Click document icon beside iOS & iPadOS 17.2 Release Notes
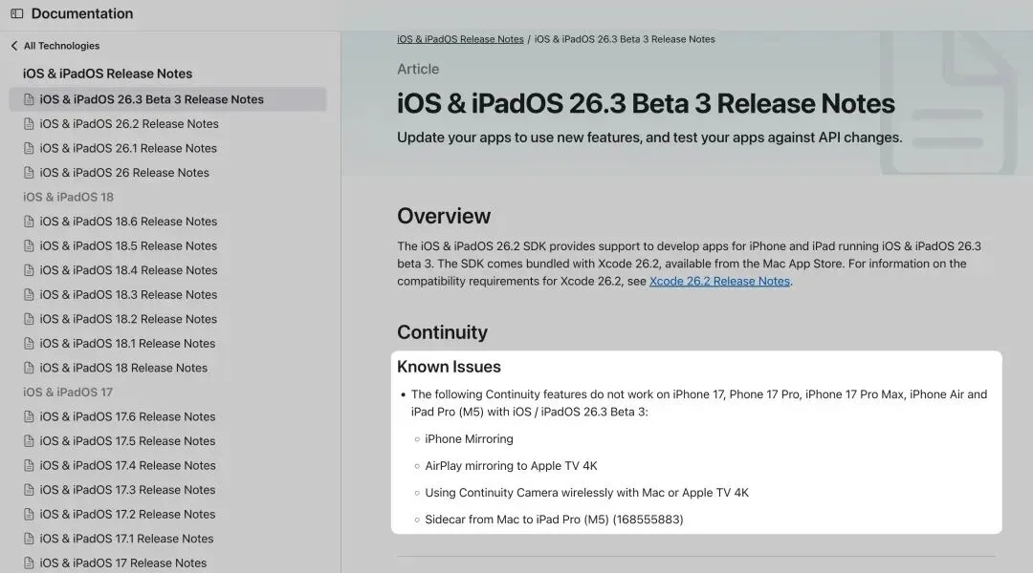This screenshot has height=573, width=1033. pyautogui.click(x=29, y=515)
